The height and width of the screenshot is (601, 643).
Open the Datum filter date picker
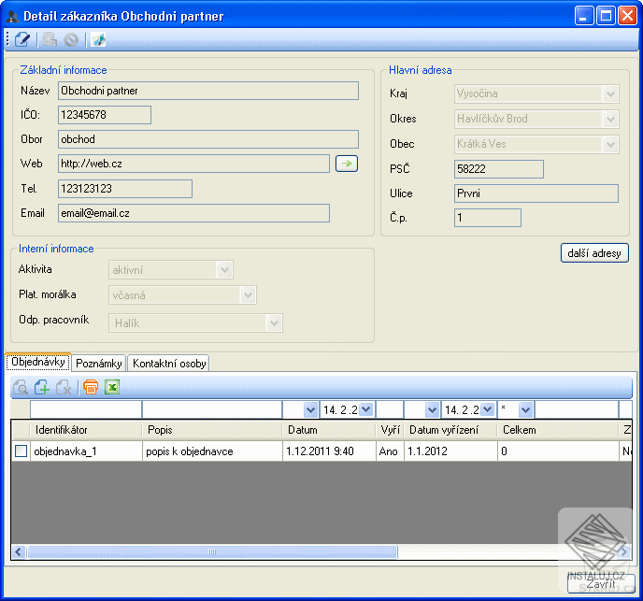pos(366,409)
